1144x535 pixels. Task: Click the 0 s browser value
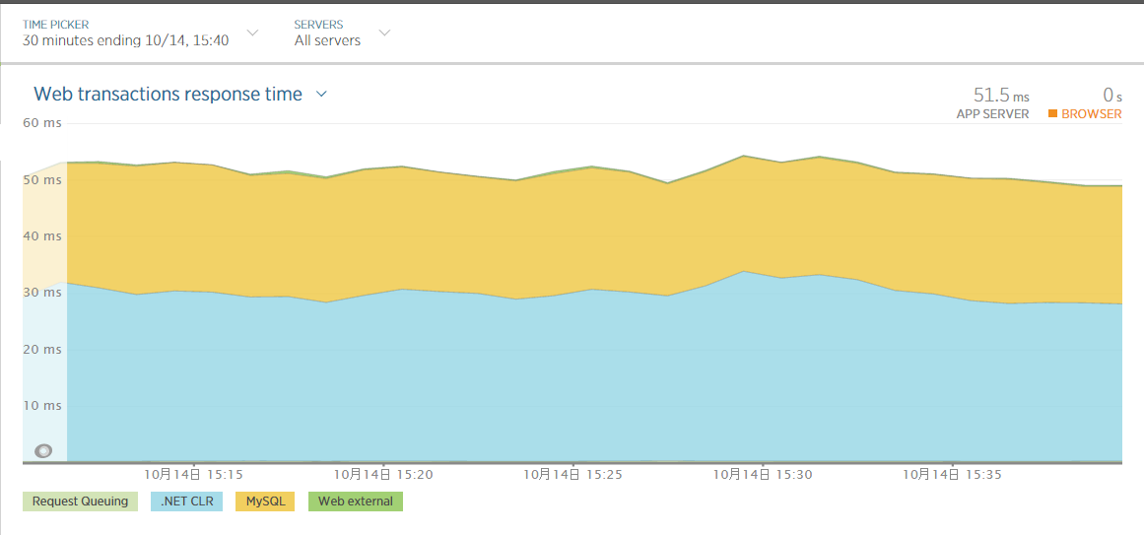pyautogui.click(x=1111, y=95)
